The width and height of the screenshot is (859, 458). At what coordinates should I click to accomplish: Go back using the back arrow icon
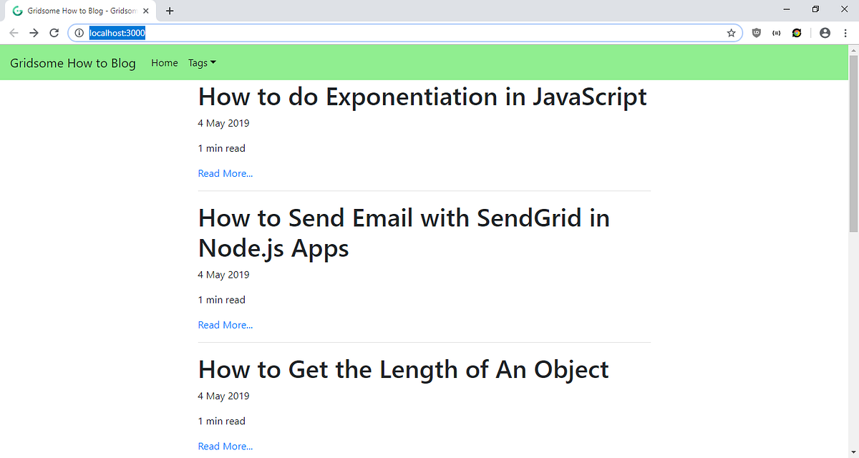tap(14, 32)
